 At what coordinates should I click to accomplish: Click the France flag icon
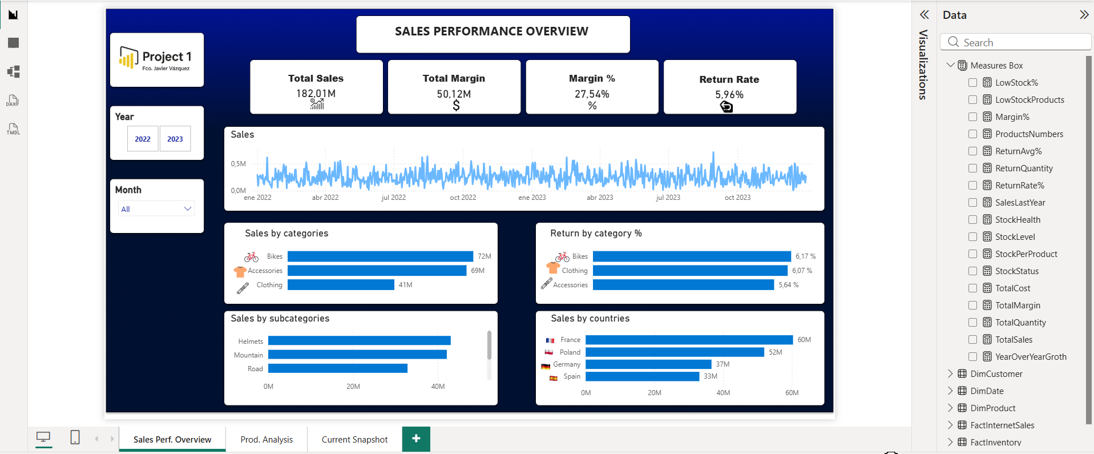pyautogui.click(x=550, y=340)
